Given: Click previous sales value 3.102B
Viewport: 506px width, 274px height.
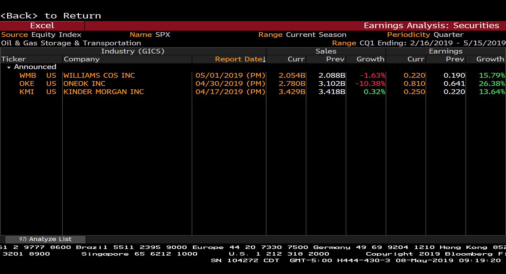Looking at the screenshot, I should click(x=332, y=84).
